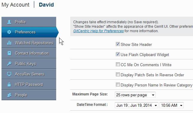The image size is (193, 113).
Task: Click the People group icon
Action: pyautogui.click(x=9, y=95)
